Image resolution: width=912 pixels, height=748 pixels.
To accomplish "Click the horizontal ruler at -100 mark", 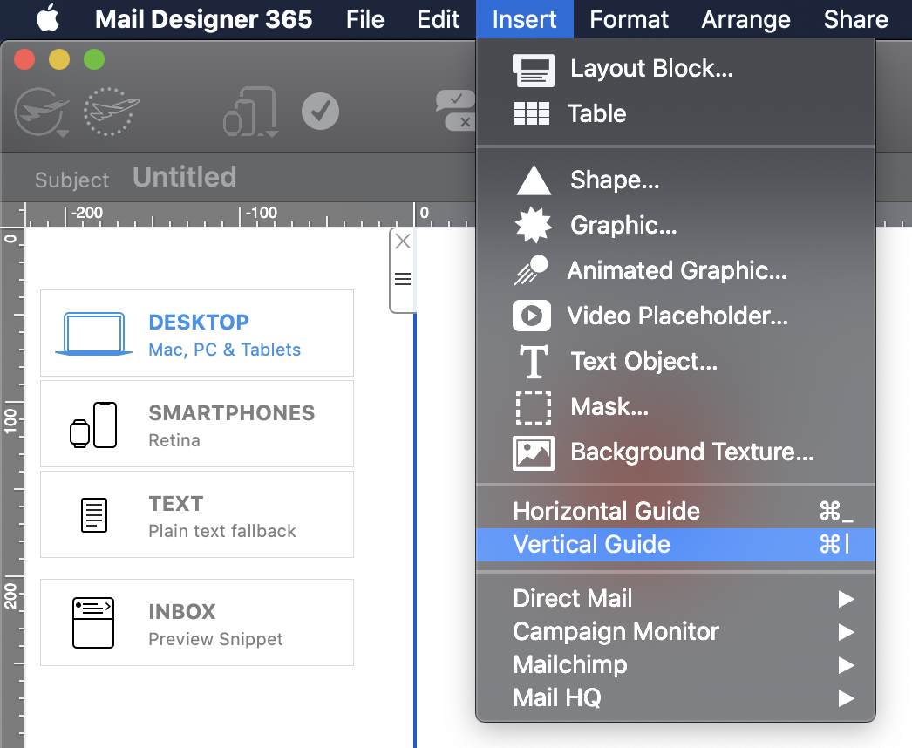I will [261, 213].
